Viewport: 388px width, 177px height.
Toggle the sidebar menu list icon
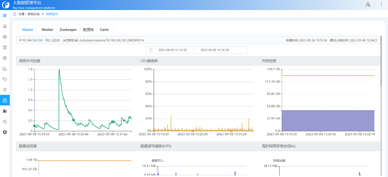(x=5, y=15)
